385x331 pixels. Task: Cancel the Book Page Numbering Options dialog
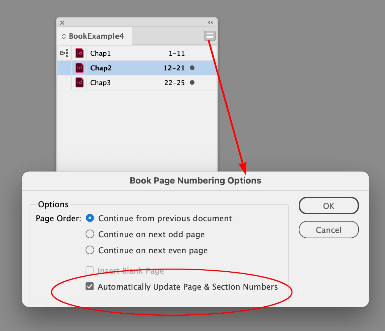tap(329, 230)
